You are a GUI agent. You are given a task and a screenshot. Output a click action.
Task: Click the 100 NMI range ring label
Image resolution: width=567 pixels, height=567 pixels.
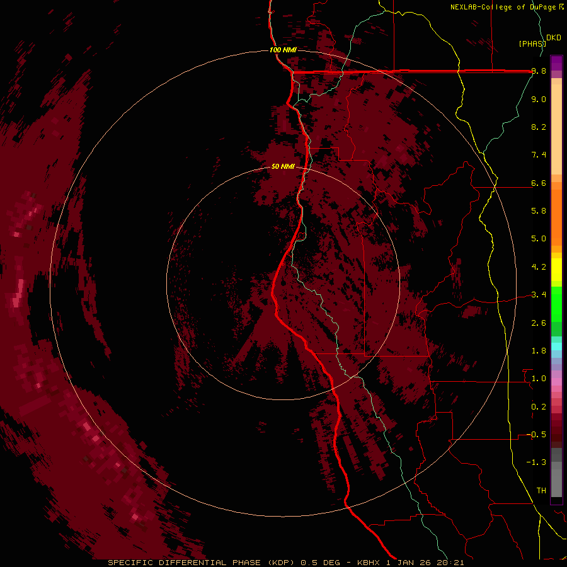coord(283,50)
